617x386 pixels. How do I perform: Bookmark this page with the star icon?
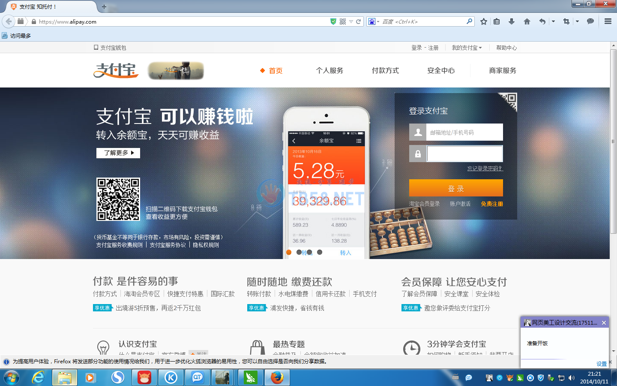(x=484, y=21)
